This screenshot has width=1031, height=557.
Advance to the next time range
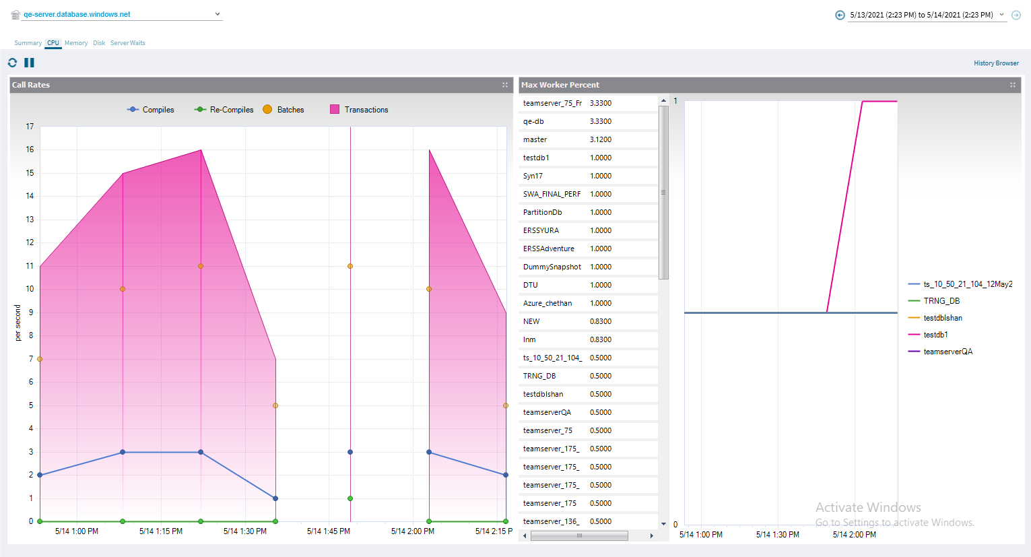pos(1016,15)
